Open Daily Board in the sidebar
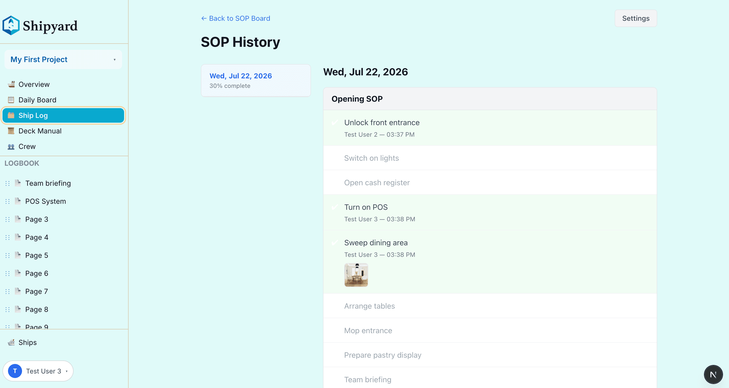Screen dimensions: 729x388 (x=63, y=100)
